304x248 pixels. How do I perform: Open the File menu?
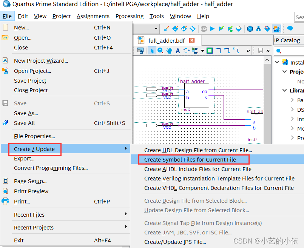pos(7,16)
